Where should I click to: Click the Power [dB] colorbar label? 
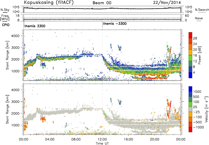(199, 55)
